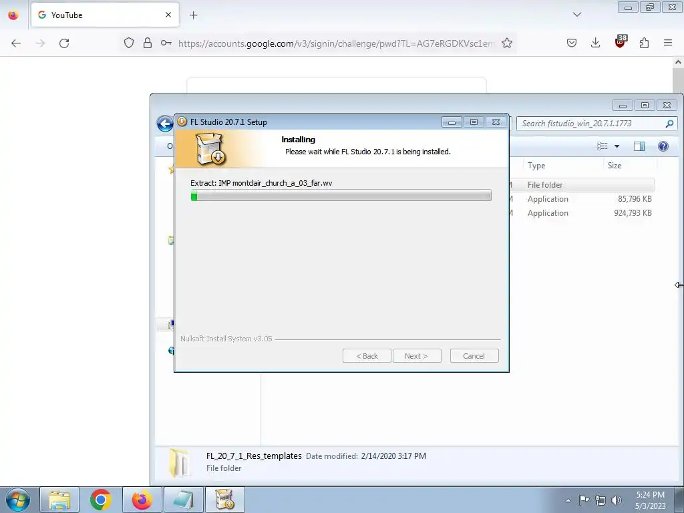Image resolution: width=684 pixels, height=513 pixels.
Task: Switch to the NSIS installer taskbar icon
Action: point(224,500)
